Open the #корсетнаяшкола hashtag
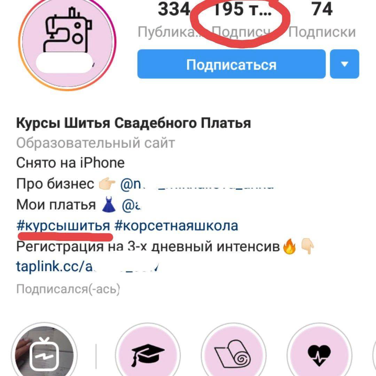This screenshot has width=376, height=376. [176, 226]
